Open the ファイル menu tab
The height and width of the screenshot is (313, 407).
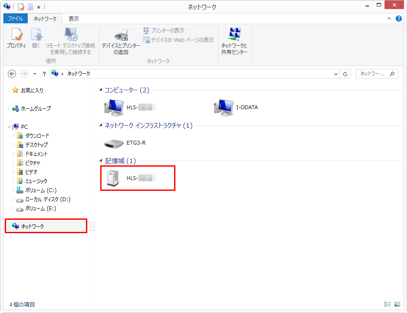(16, 19)
